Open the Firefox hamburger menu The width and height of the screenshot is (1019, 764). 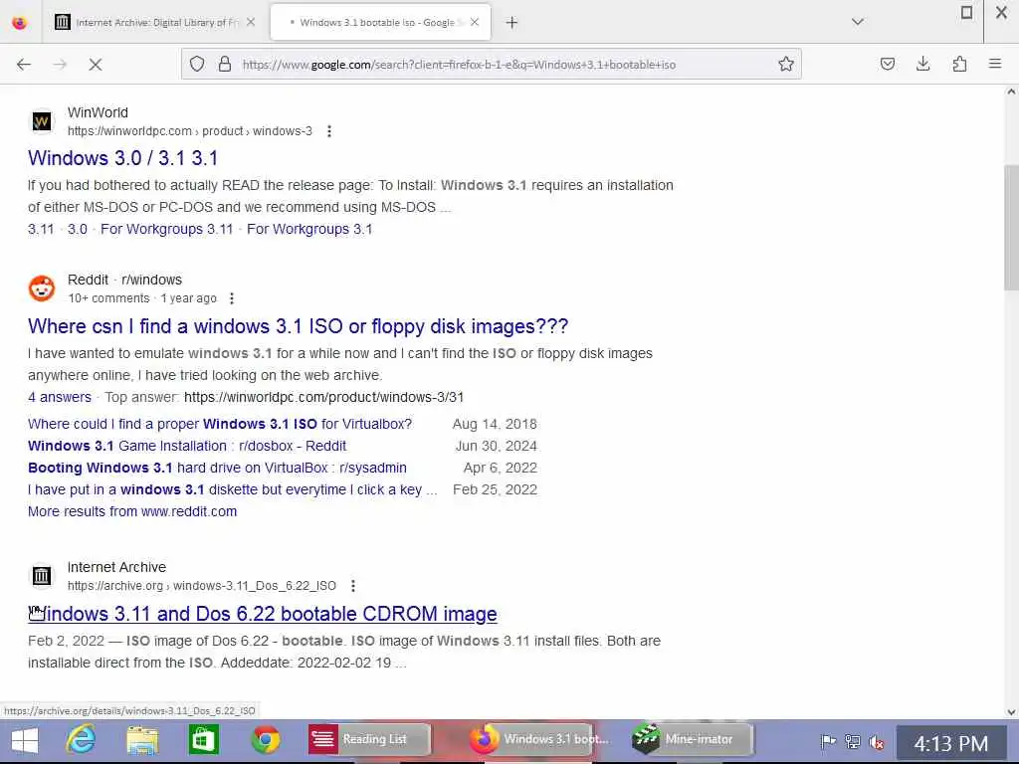(x=995, y=64)
